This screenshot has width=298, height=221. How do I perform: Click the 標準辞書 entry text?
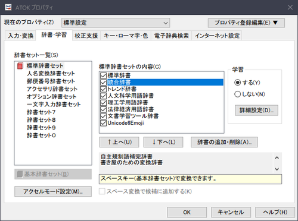[x=119, y=75]
